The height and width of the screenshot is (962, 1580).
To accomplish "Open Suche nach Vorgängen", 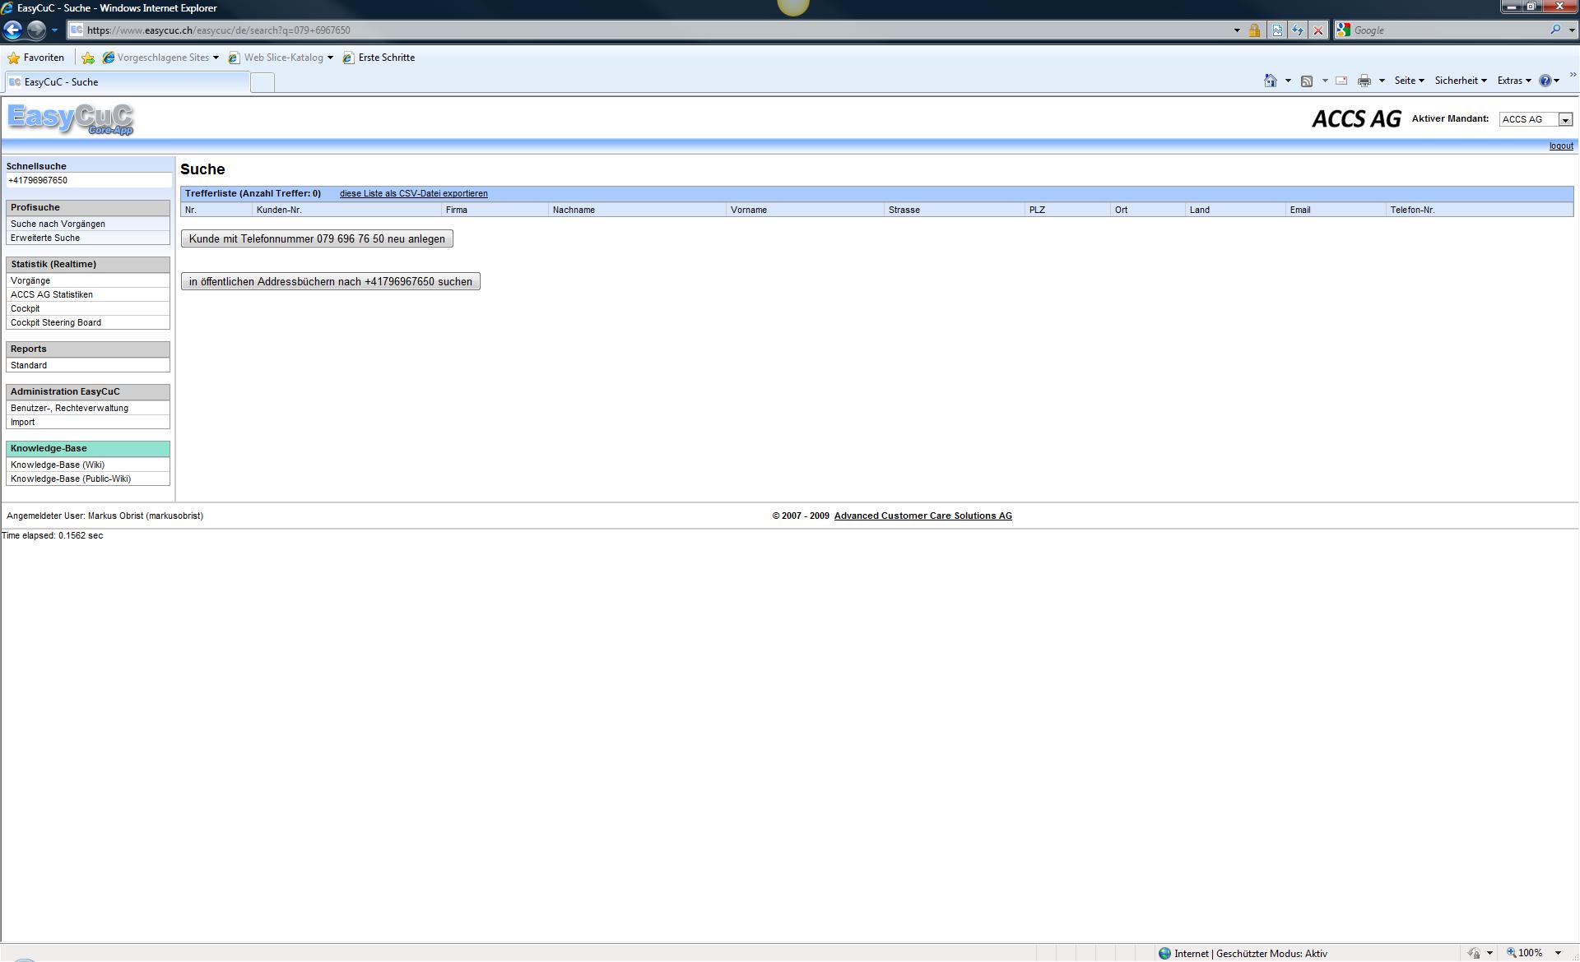I will point(88,224).
